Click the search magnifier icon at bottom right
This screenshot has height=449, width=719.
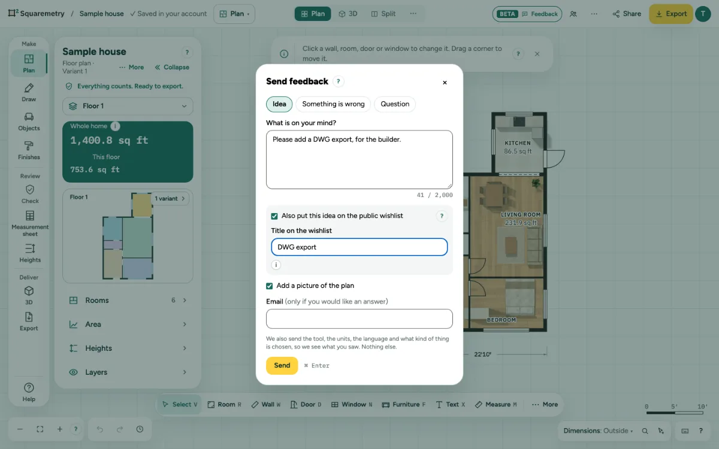[645, 430]
